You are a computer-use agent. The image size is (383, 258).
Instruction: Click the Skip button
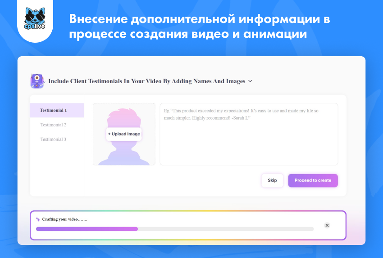[x=272, y=181]
